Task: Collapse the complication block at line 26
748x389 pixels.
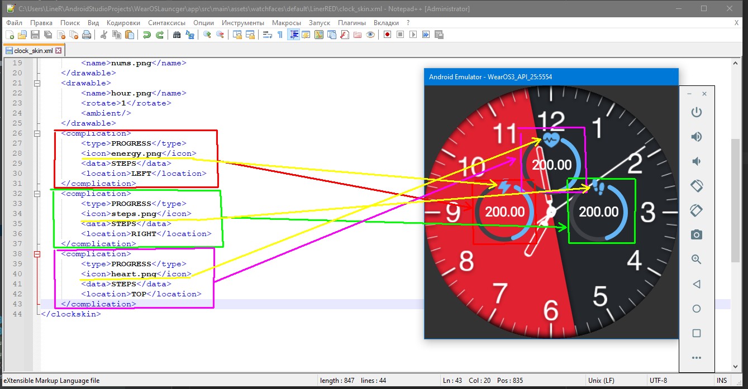Action: coord(37,133)
